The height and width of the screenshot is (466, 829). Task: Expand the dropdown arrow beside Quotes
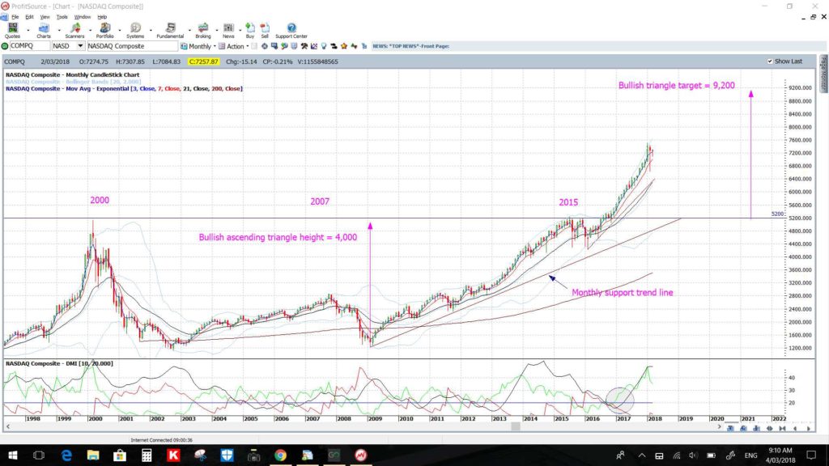click(28, 30)
